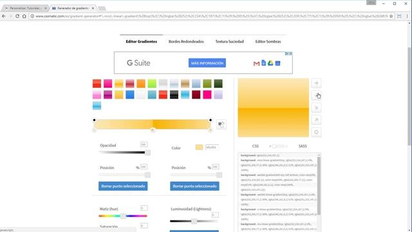Click the browser address bar

[x=212, y=16]
